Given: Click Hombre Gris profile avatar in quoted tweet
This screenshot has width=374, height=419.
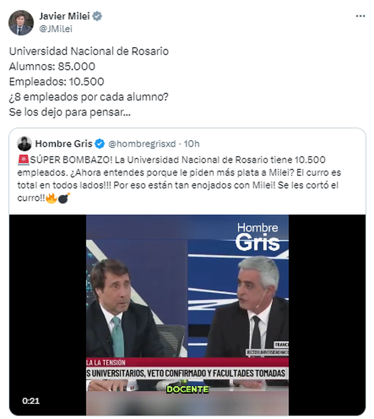Looking at the screenshot, I should click(x=24, y=144).
